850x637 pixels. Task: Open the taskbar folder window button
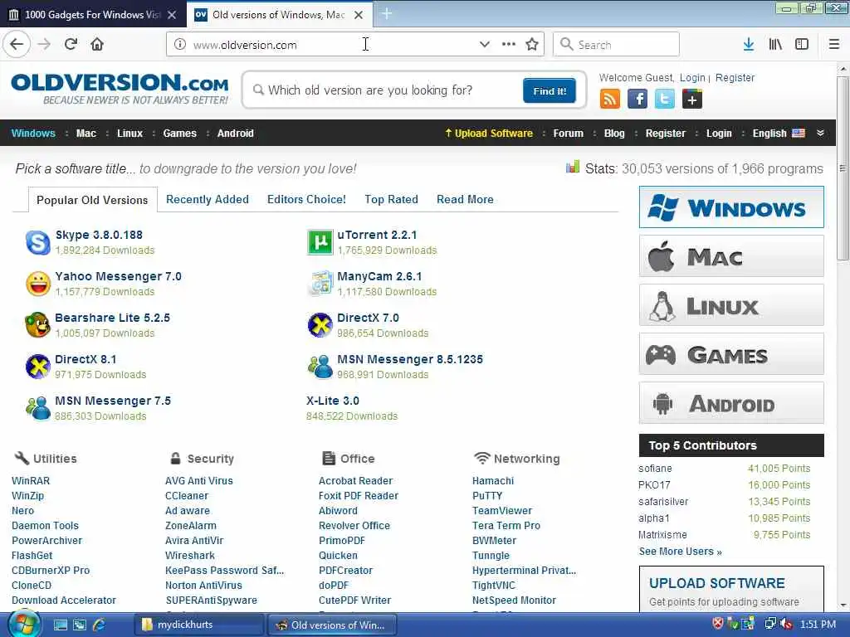coord(198,625)
